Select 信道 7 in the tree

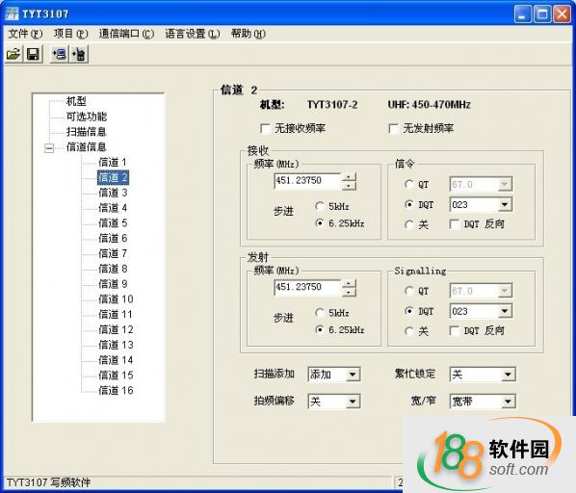[113, 253]
